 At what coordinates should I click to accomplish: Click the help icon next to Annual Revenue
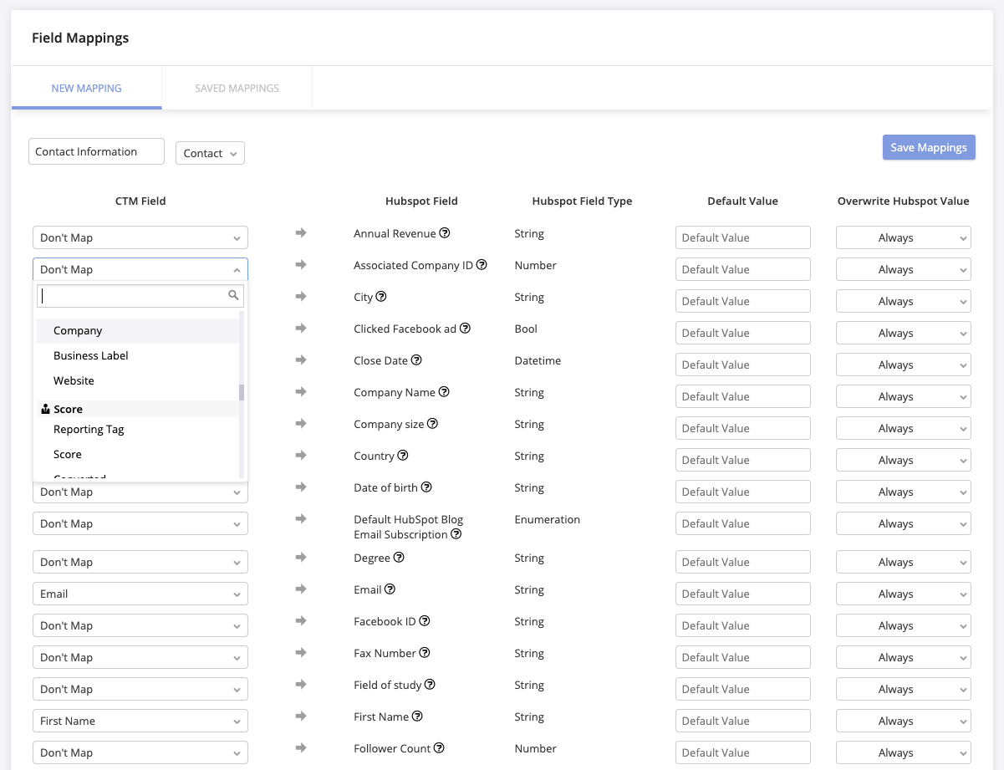[x=444, y=233]
